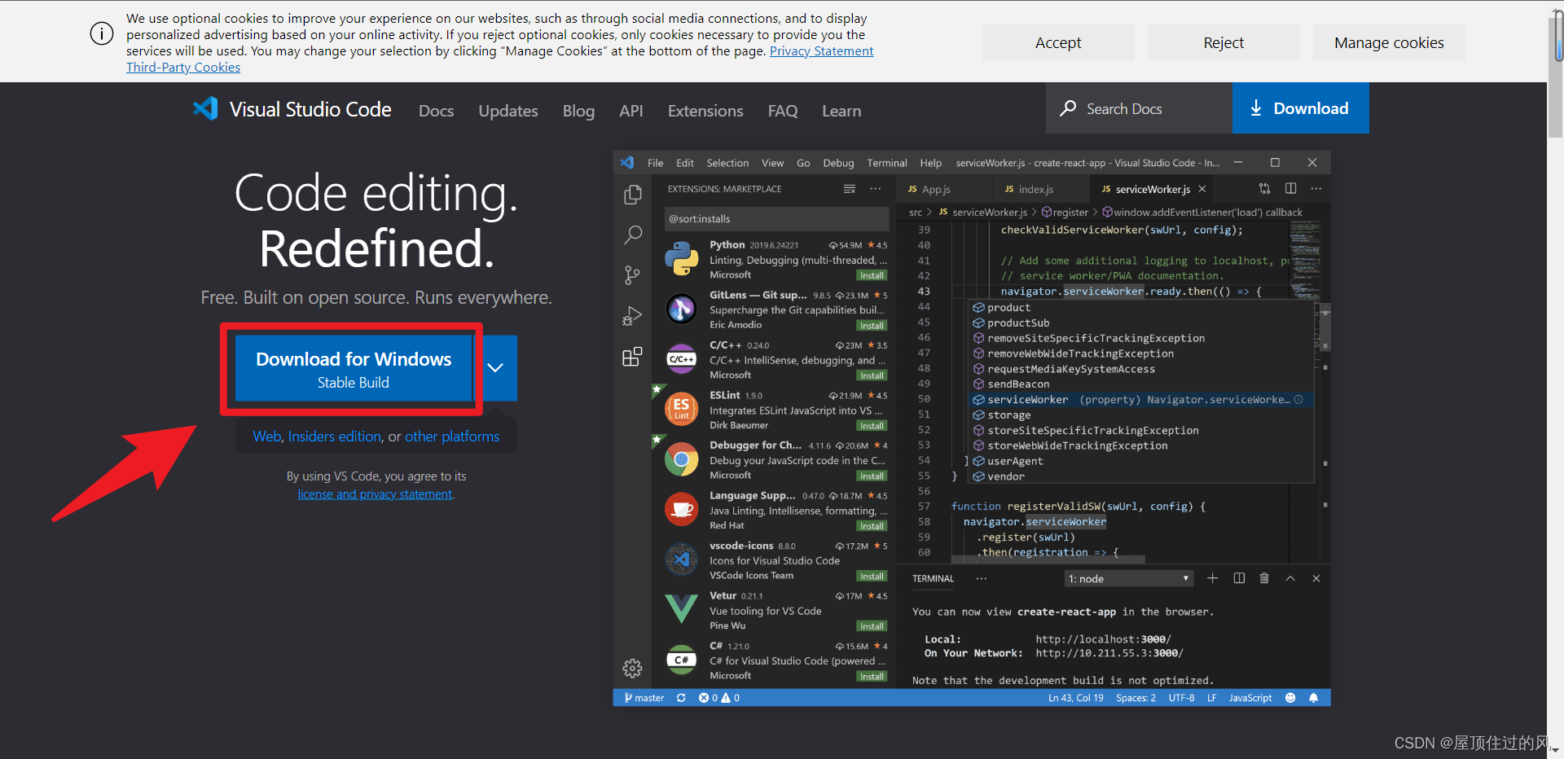This screenshot has height=759, width=1564.
Task: Click the notifications bell in the status bar
Action: point(1313,698)
